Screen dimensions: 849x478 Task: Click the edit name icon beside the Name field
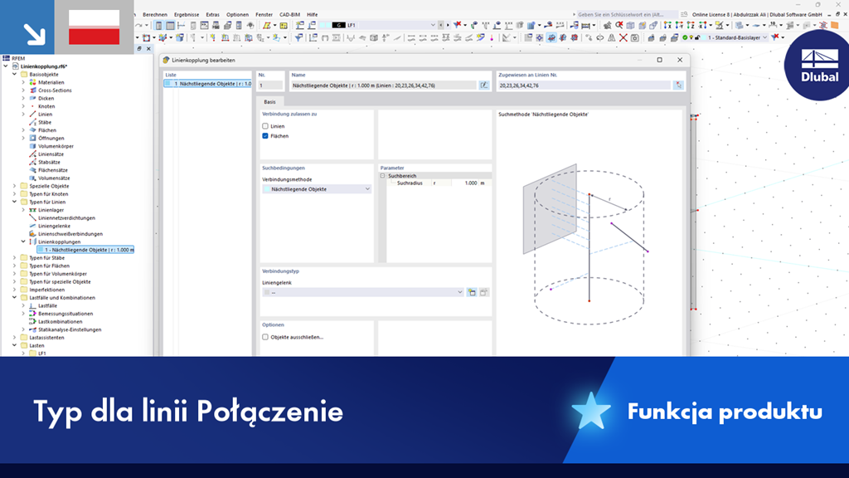(x=484, y=85)
